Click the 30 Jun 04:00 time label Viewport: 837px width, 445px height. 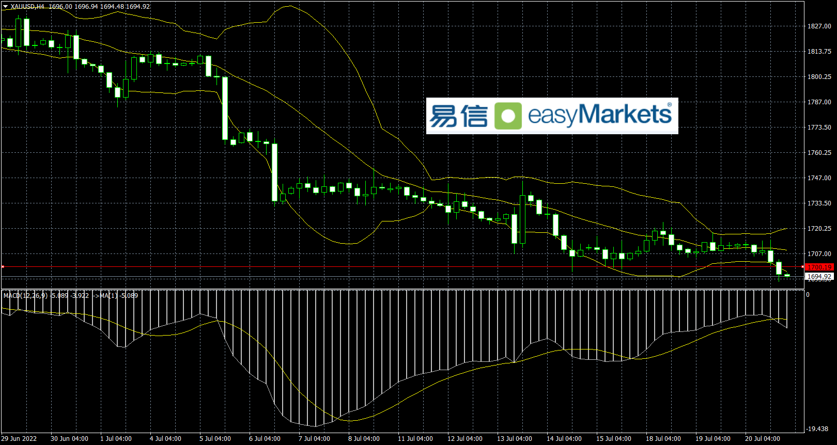coord(69,439)
